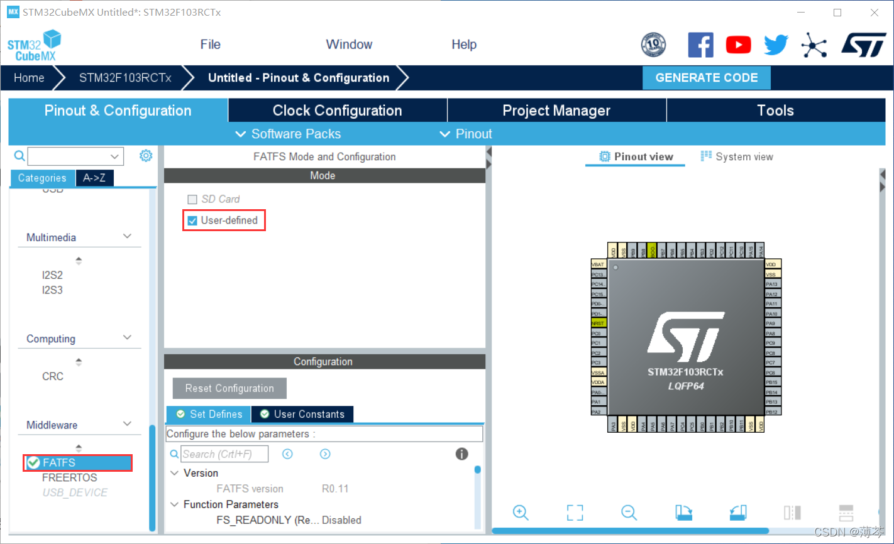Toggle the SD Card checkbox
Screen dimensions: 894x544
click(x=192, y=199)
